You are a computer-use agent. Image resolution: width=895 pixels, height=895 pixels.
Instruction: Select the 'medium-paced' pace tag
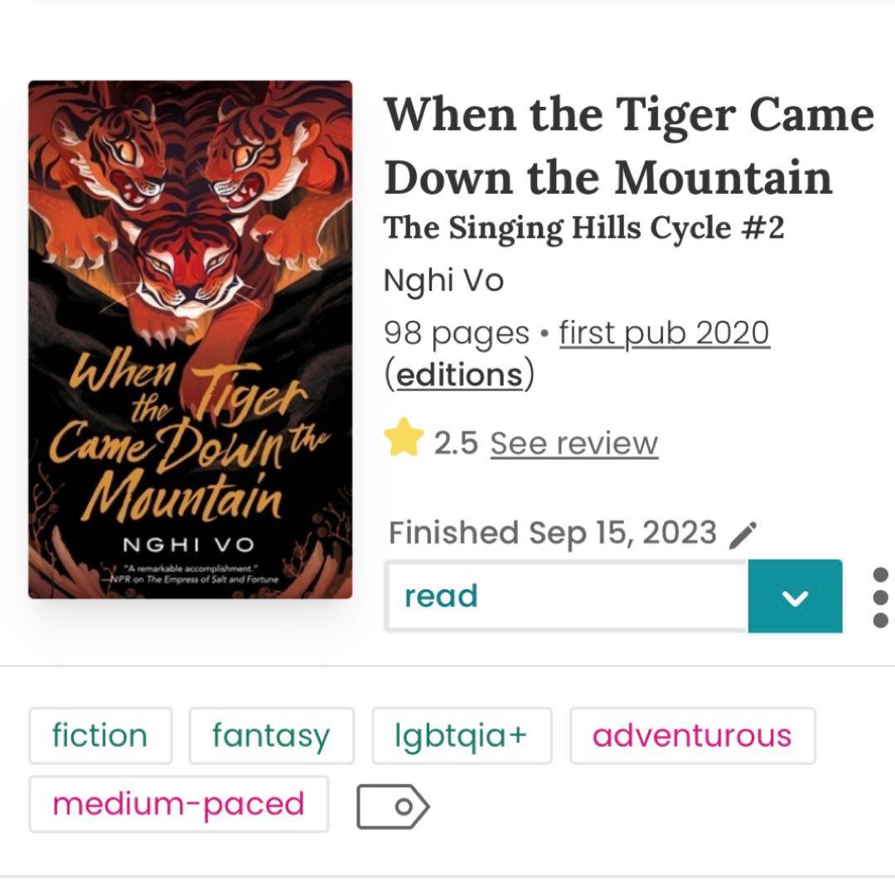[178, 804]
